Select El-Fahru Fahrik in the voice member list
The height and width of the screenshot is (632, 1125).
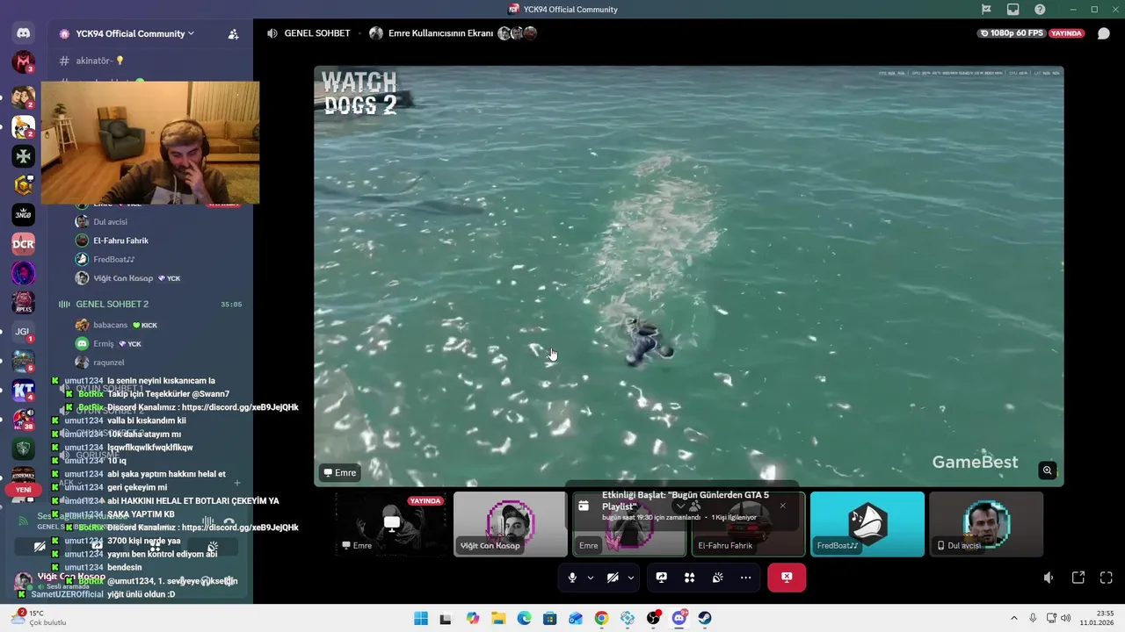(x=120, y=241)
